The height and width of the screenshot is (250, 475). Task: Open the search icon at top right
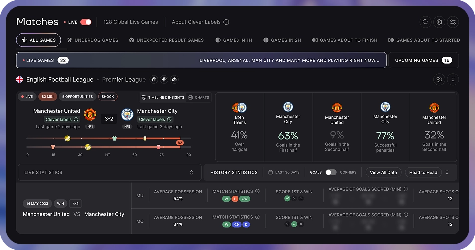coord(425,22)
